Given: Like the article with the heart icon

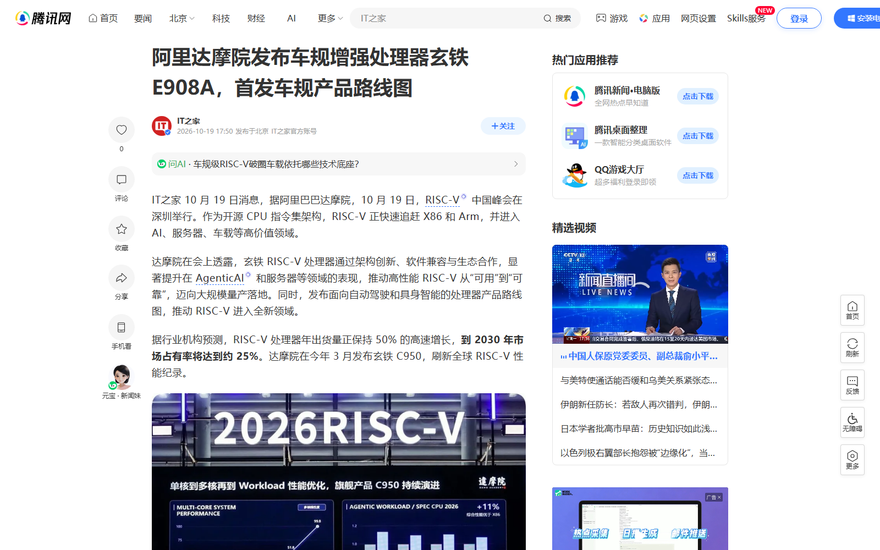Looking at the screenshot, I should [x=122, y=130].
